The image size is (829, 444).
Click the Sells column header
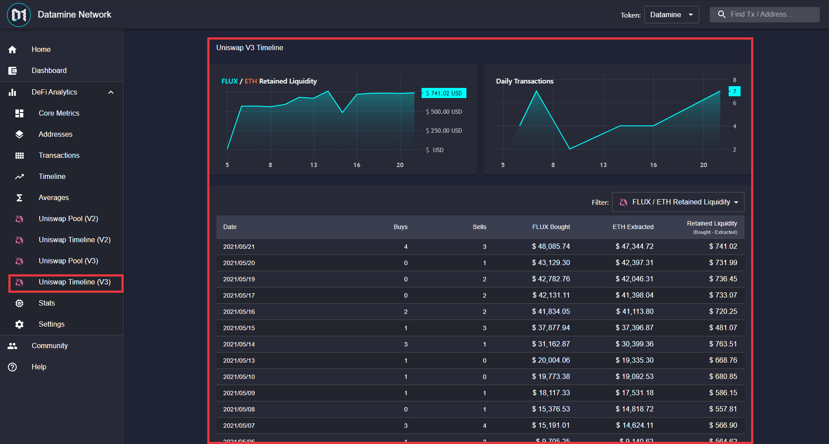pyautogui.click(x=479, y=227)
